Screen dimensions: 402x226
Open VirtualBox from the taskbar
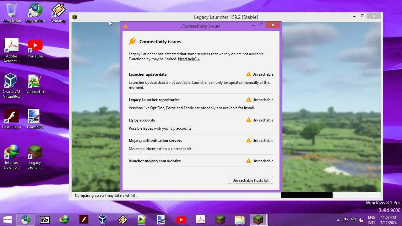[x=103, y=219]
